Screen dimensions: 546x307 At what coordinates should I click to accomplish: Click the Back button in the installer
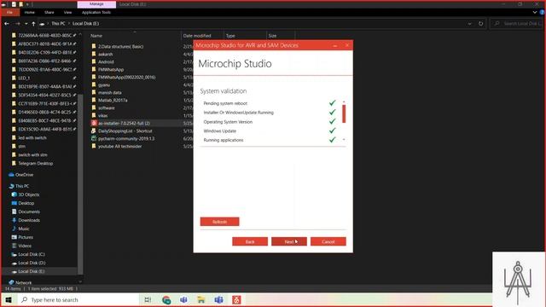(x=250, y=241)
